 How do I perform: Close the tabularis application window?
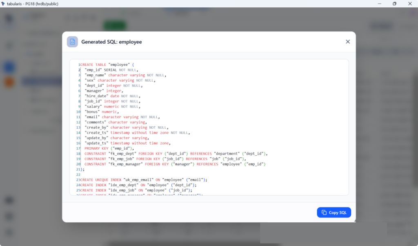409,4
